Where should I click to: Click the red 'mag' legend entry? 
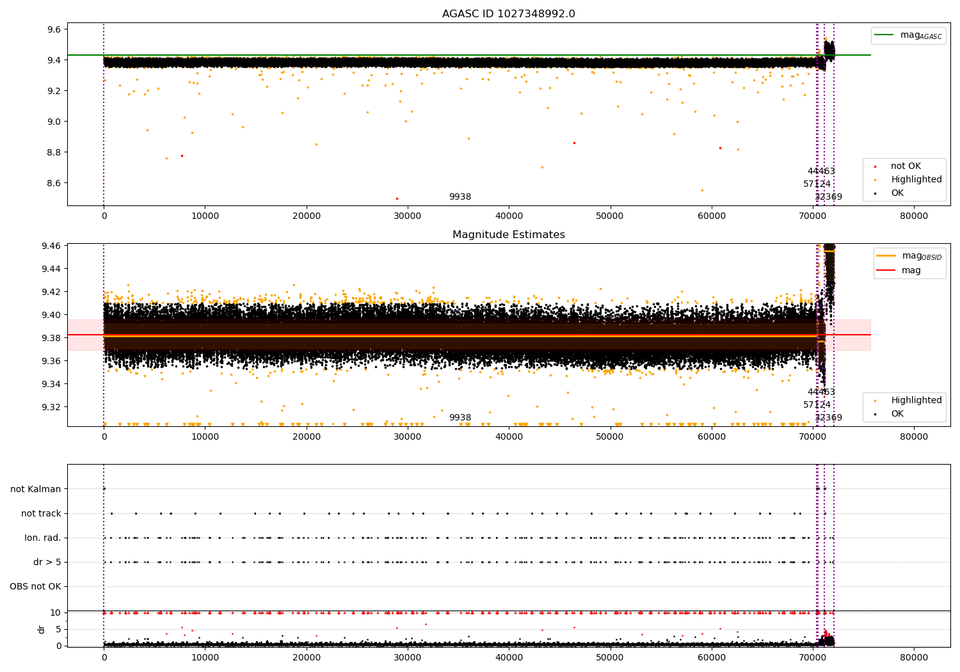click(x=911, y=270)
